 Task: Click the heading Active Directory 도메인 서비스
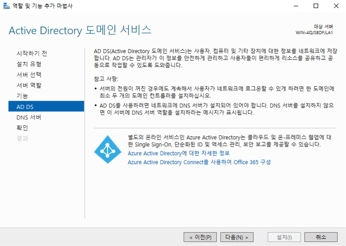pyautogui.click(x=80, y=30)
